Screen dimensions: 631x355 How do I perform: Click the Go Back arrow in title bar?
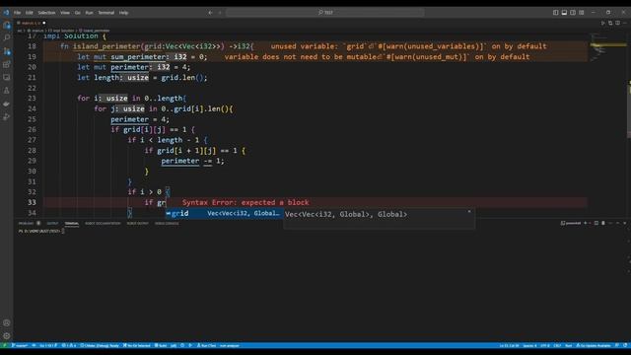pos(210,13)
